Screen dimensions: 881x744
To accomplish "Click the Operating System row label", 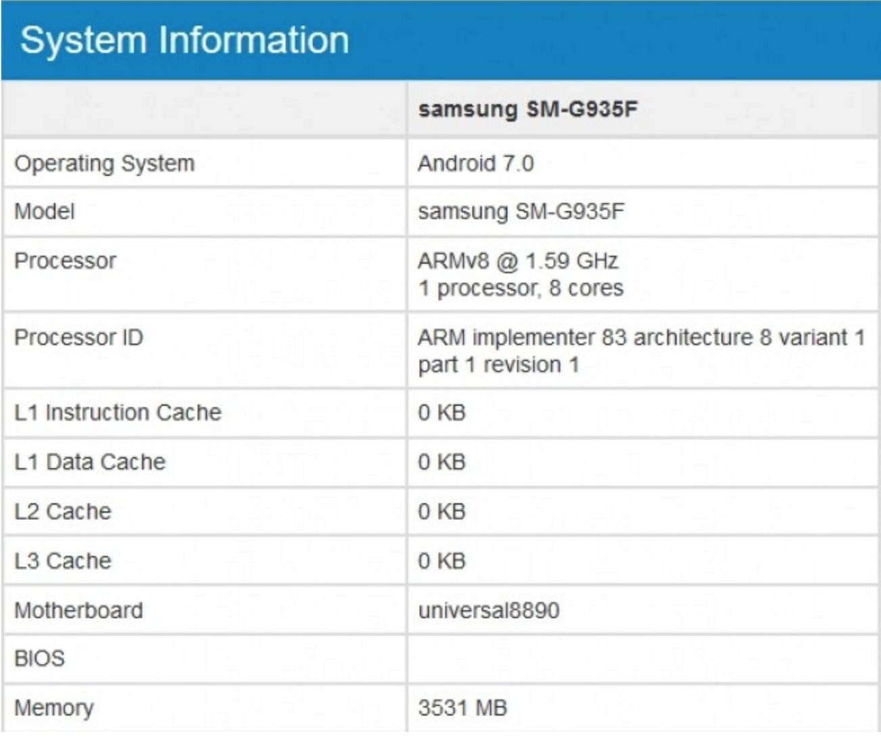I will click(104, 164).
